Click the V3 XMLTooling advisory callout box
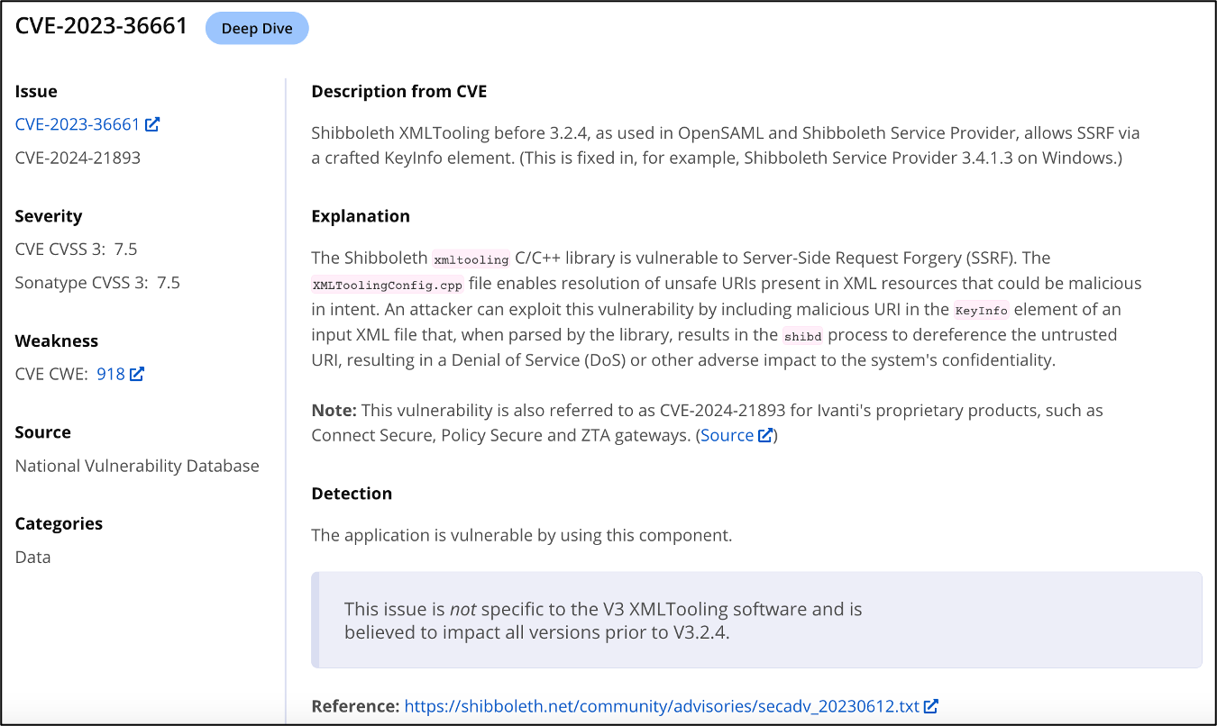 point(755,620)
